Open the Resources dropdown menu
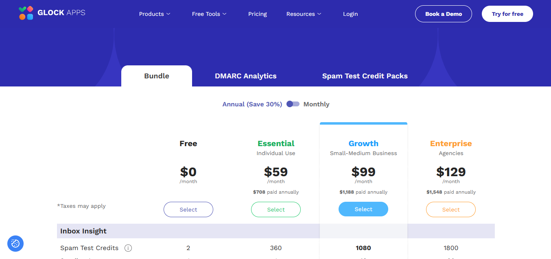This screenshot has width=551, height=259. (x=304, y=13)
